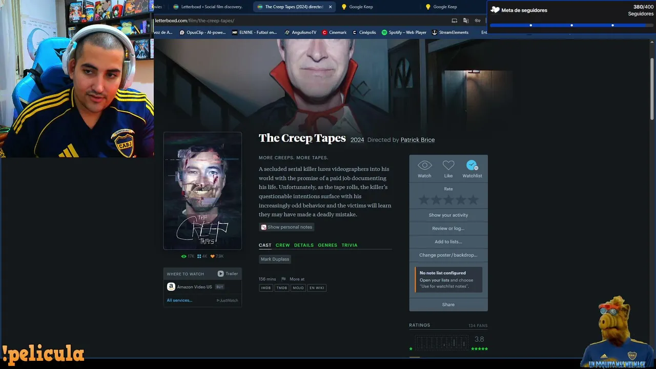View the 17K watched count

pos(188,256)
